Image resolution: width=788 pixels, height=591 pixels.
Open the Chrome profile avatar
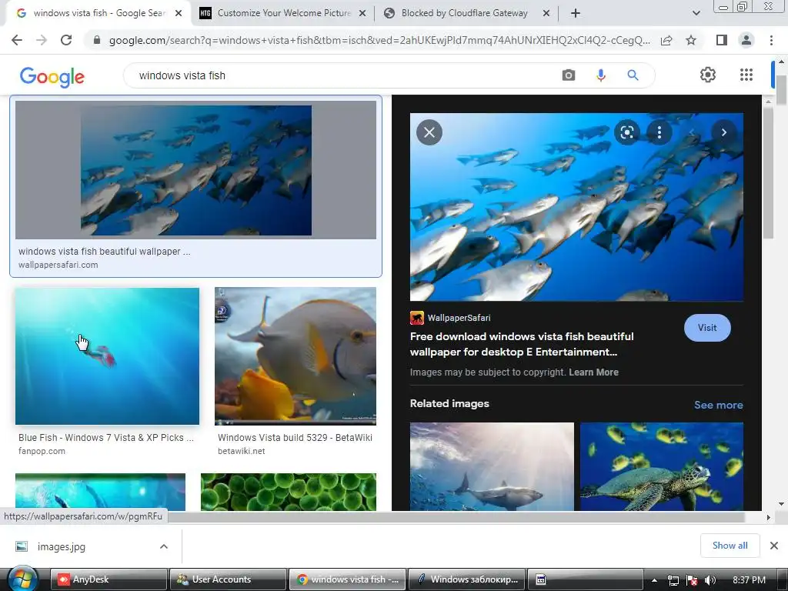click(x=746, y=40)
